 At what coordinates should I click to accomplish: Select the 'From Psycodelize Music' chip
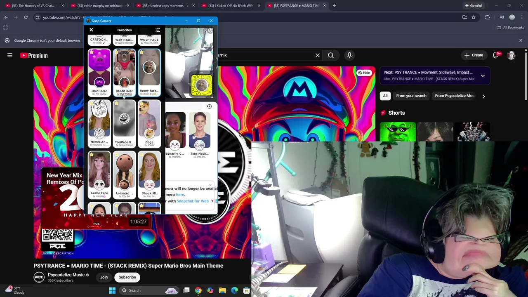pyautogui.click(x=455, y=96)
